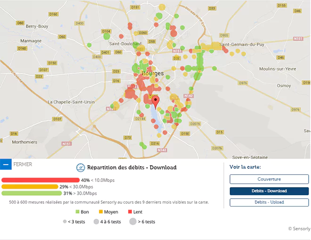Select the Débits - Download map view
Viewport: 311px width, 240px height.
[269, 191]
